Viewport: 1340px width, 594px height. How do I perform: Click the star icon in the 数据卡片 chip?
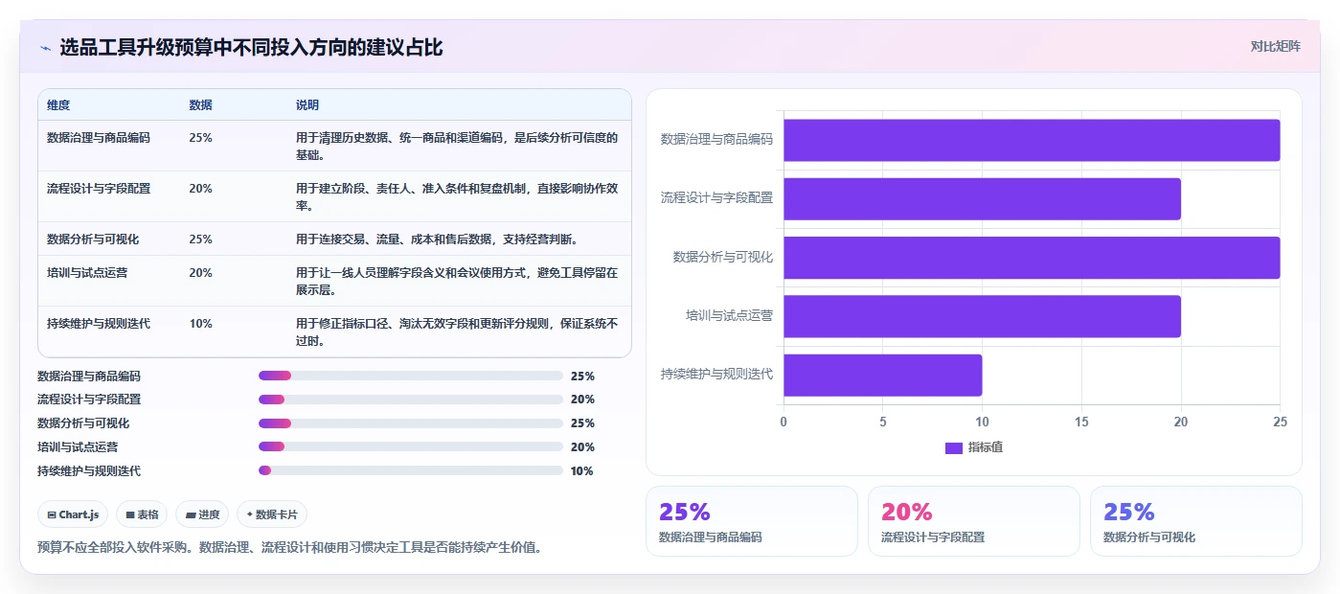click(249, 514)
